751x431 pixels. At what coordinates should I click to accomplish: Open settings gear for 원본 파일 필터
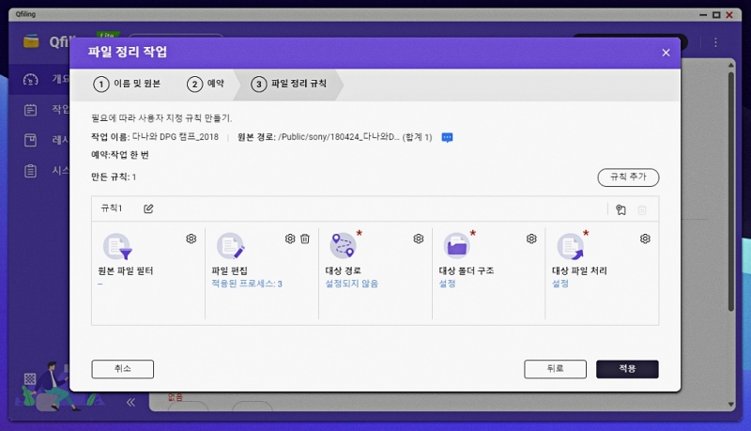192,239
